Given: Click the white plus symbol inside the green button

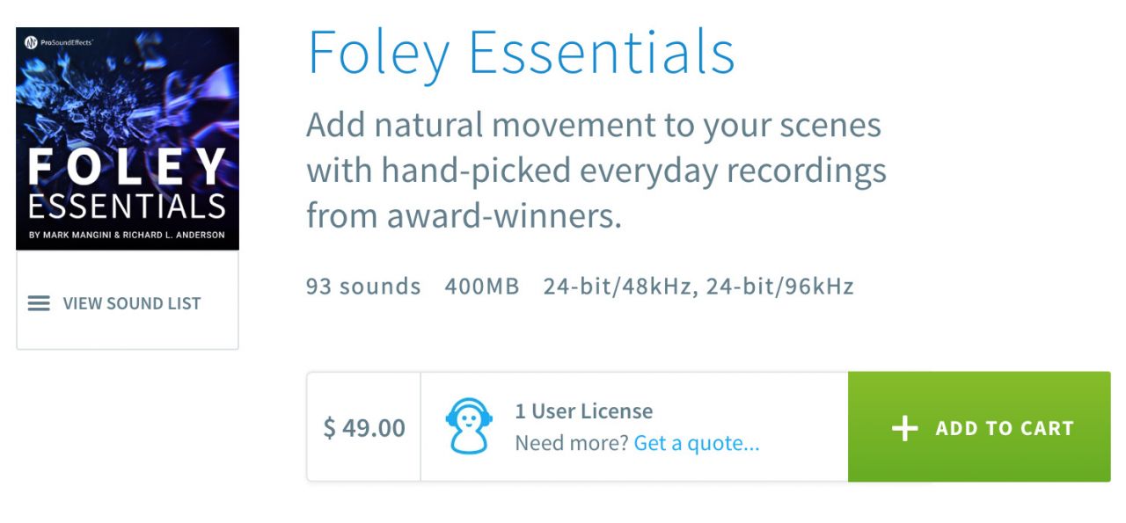Looking at the screenshot, I should click(x=903, y=428).
